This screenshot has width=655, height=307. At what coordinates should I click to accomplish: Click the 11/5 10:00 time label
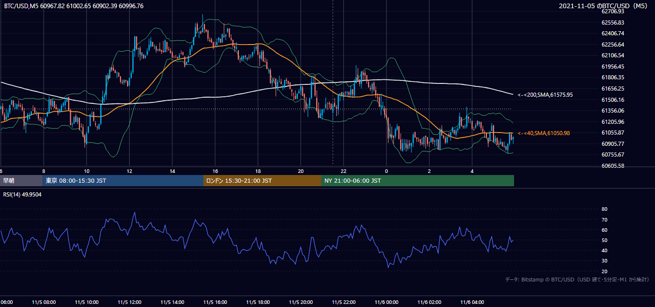[87, 302]
